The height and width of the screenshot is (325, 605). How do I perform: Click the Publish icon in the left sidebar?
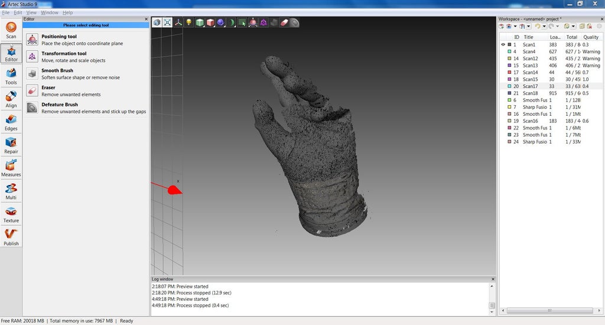click(11, 236)
